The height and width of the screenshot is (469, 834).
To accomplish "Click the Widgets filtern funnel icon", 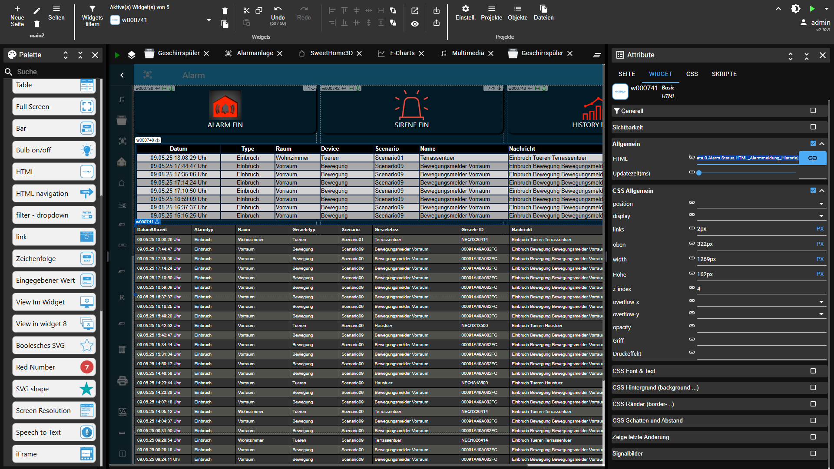I will coord(92,9).
